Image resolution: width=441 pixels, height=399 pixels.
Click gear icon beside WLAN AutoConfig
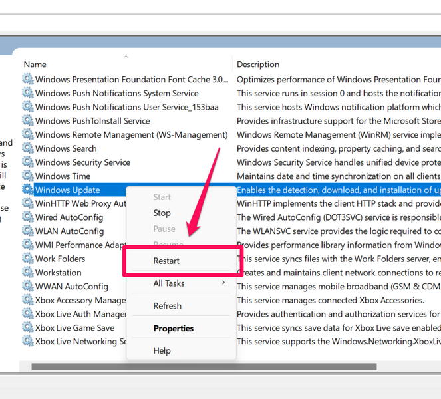click(27, 231)
